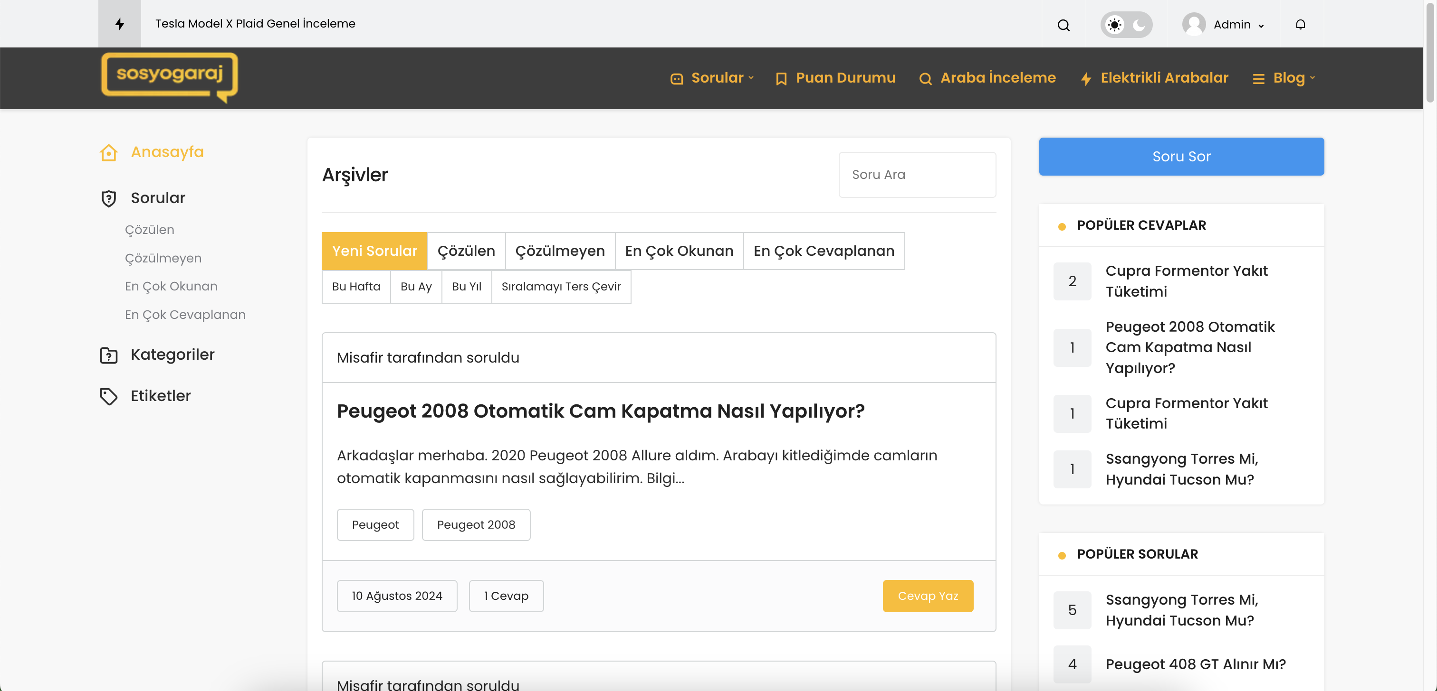Click the Admin avatar picture
Viewport: 1437px width, 691px height.
1194,24
